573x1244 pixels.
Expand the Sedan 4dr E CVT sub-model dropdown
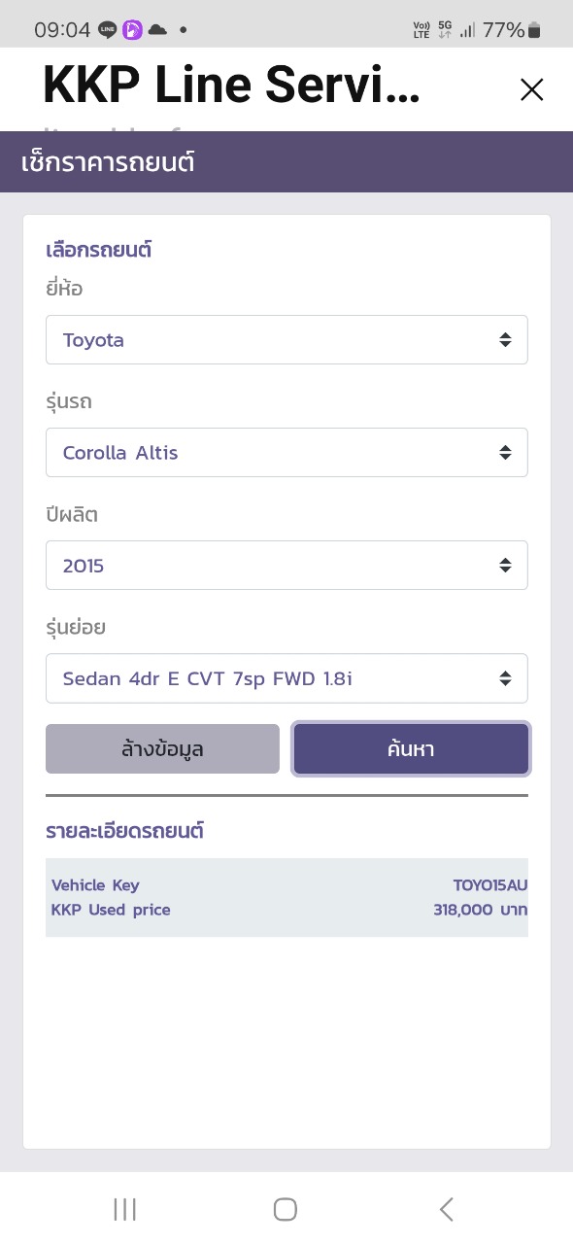tap(286, 678)
